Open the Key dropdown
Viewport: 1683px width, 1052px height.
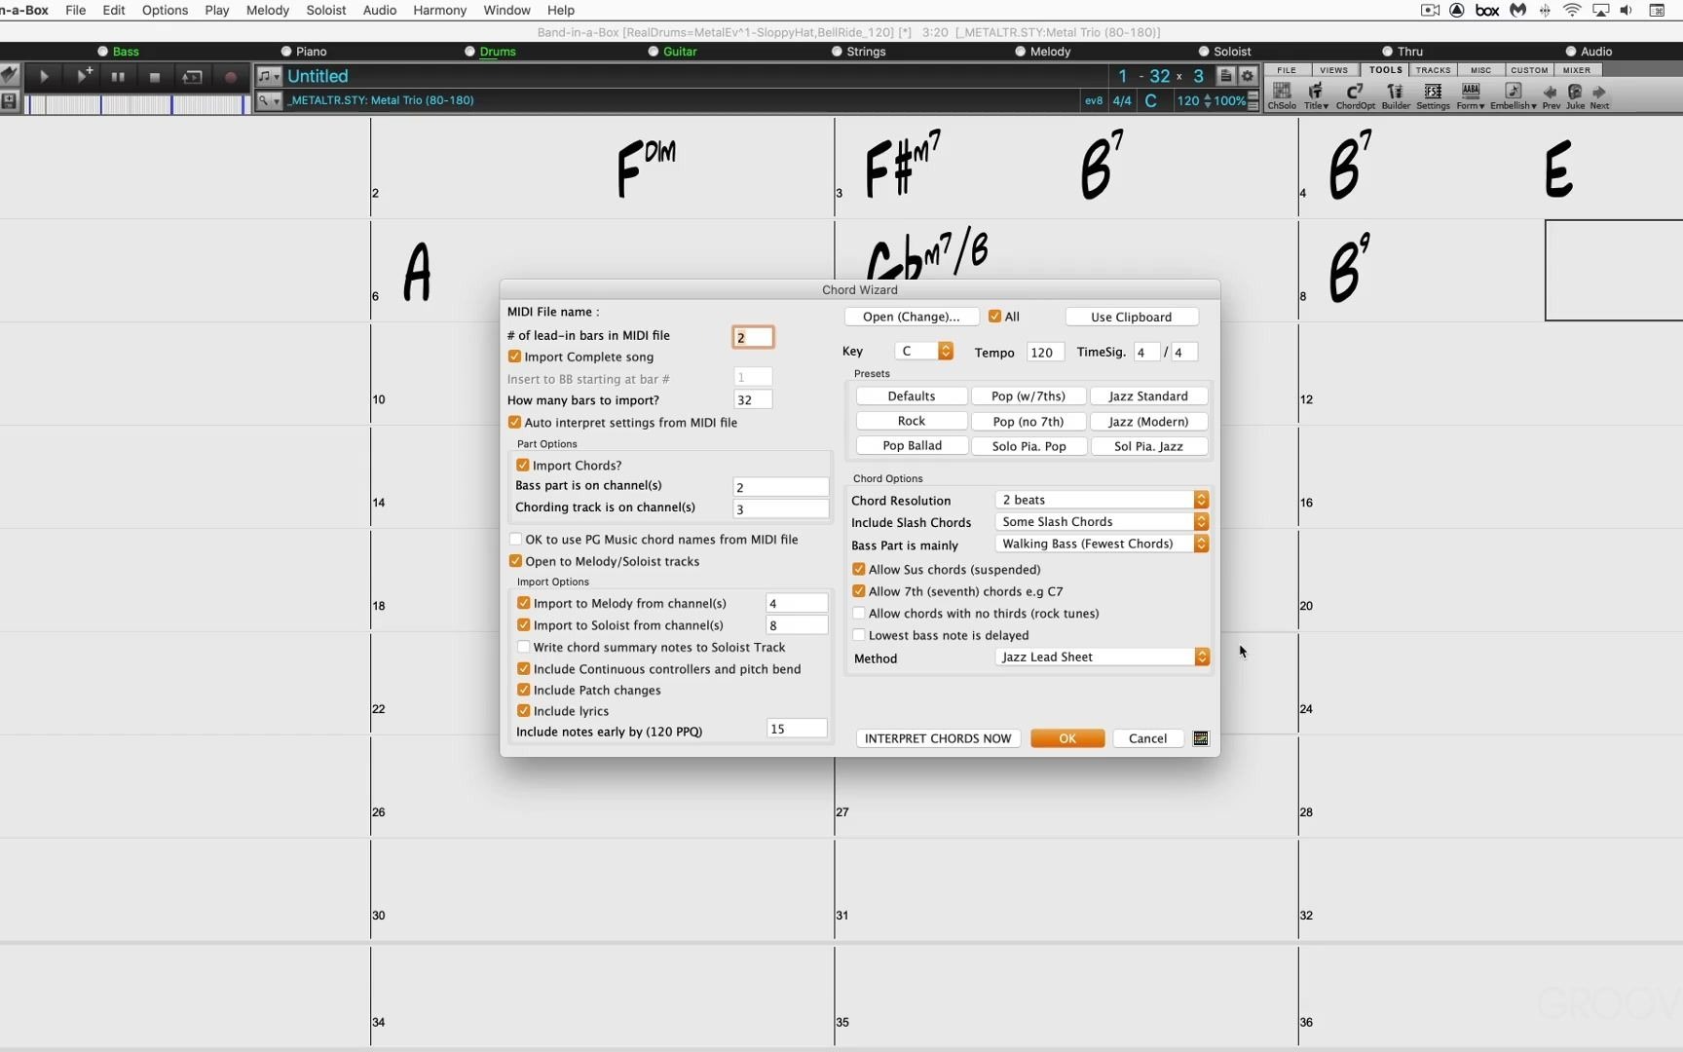pos(923,351)
